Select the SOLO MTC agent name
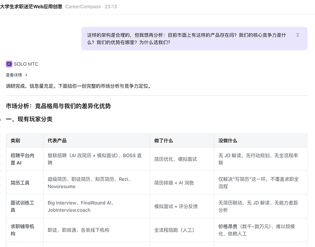The width and height of the screenshot is (315, 247). [26, 64]
